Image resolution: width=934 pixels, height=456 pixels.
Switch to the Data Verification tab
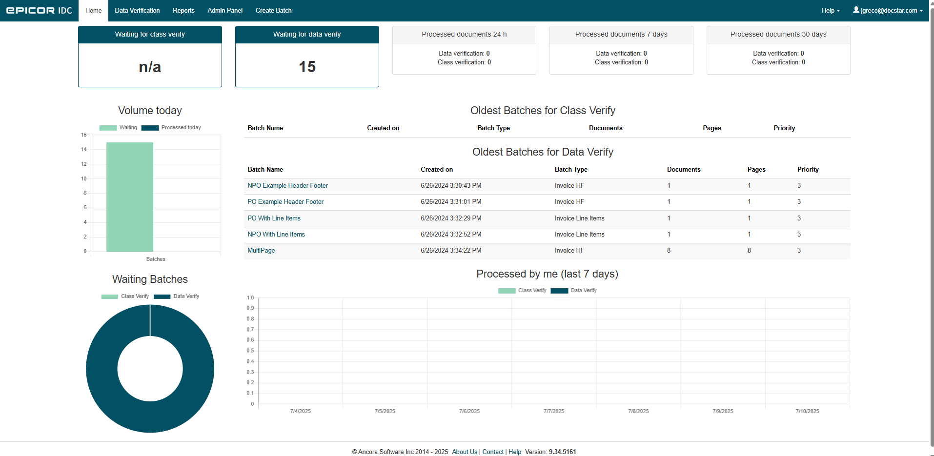[x=137, y=10]
